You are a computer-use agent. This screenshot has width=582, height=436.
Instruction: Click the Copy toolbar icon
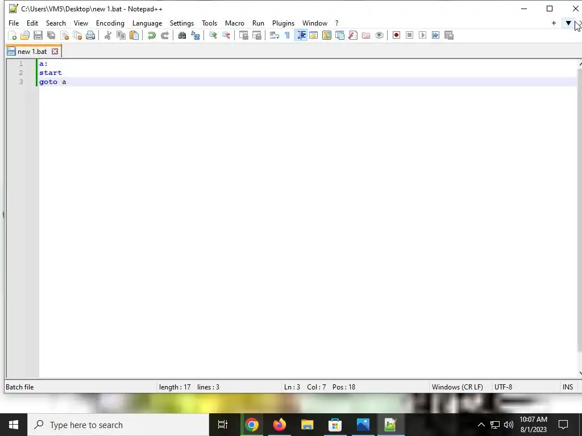[x=121, y=35]
